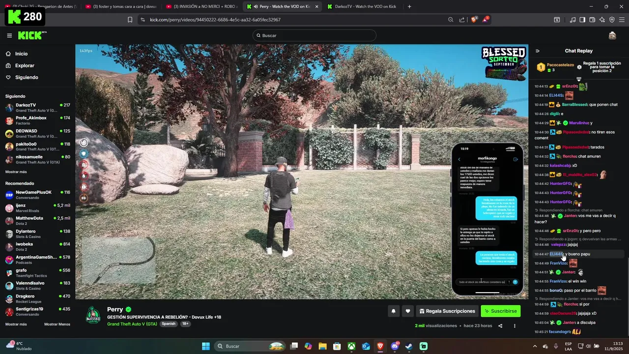Bookmark this page icon
This screenshot has height=354, width=629.
(x=130, y=20)
